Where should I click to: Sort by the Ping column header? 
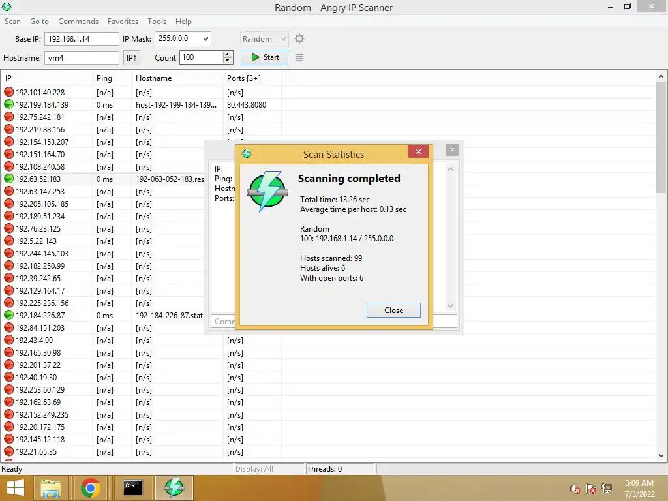[x=112, y=78]
